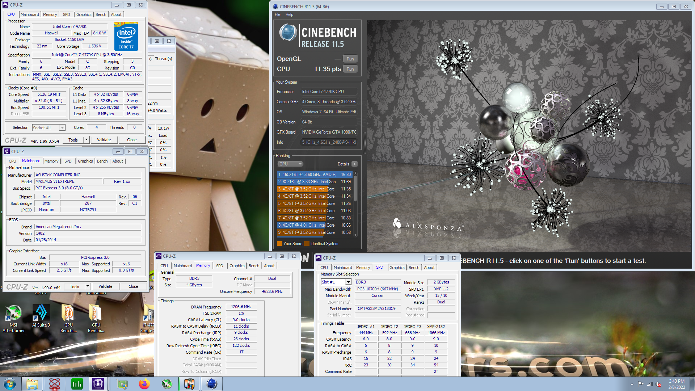Open GPU Benchmark folder on desktop

click(x=96, y=319)
